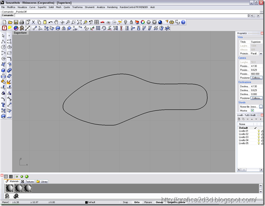Open Help with the question mark icon

point(183,22)
